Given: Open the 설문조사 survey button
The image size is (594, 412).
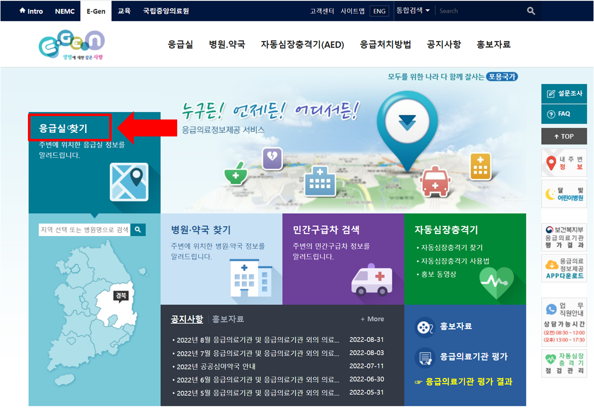Looking at the screenshot, I should point(564,93).
